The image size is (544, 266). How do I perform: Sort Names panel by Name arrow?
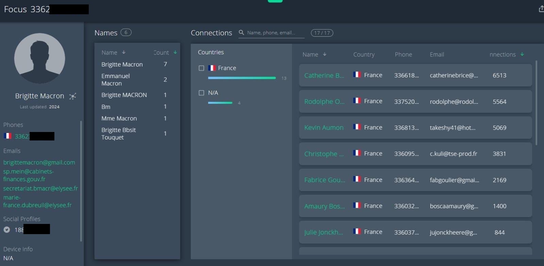click(124, 52)
